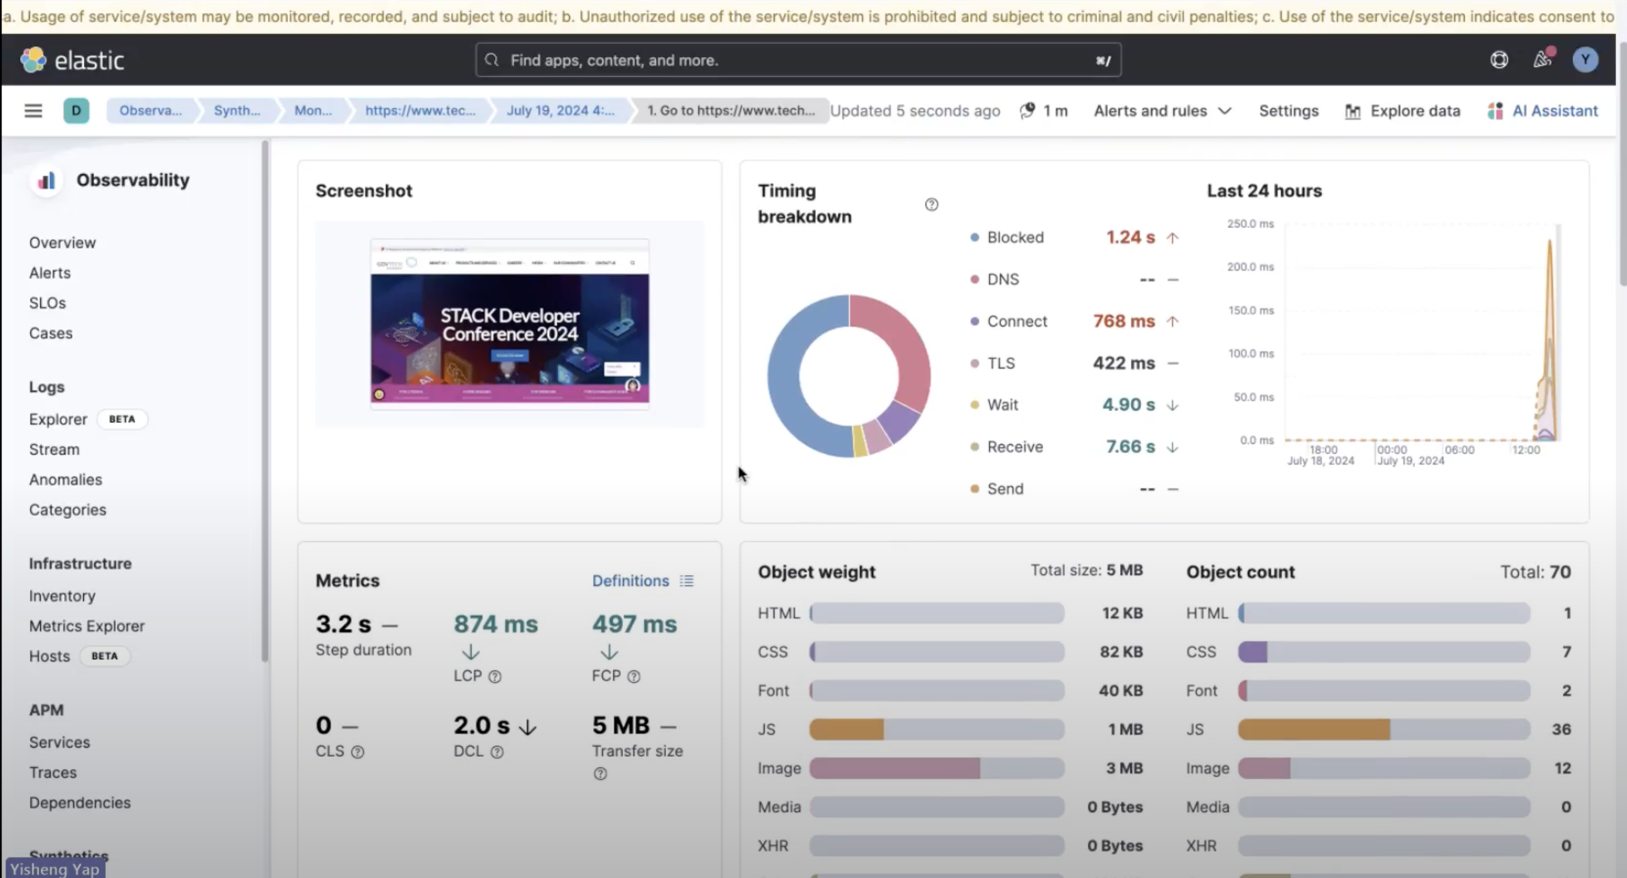Viewport: 1627px width, 878px height.
Task: Click the step screenshot thumbnail
Action: [509, 324]
